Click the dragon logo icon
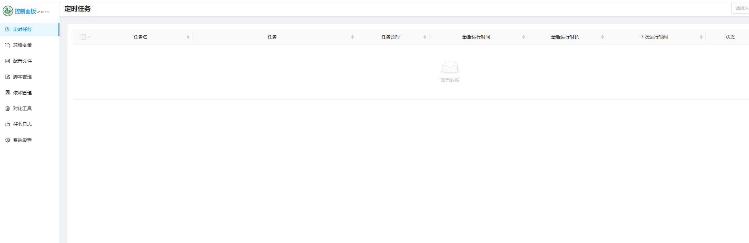Viewport: 749px width, 243px height. pos(8,11)
